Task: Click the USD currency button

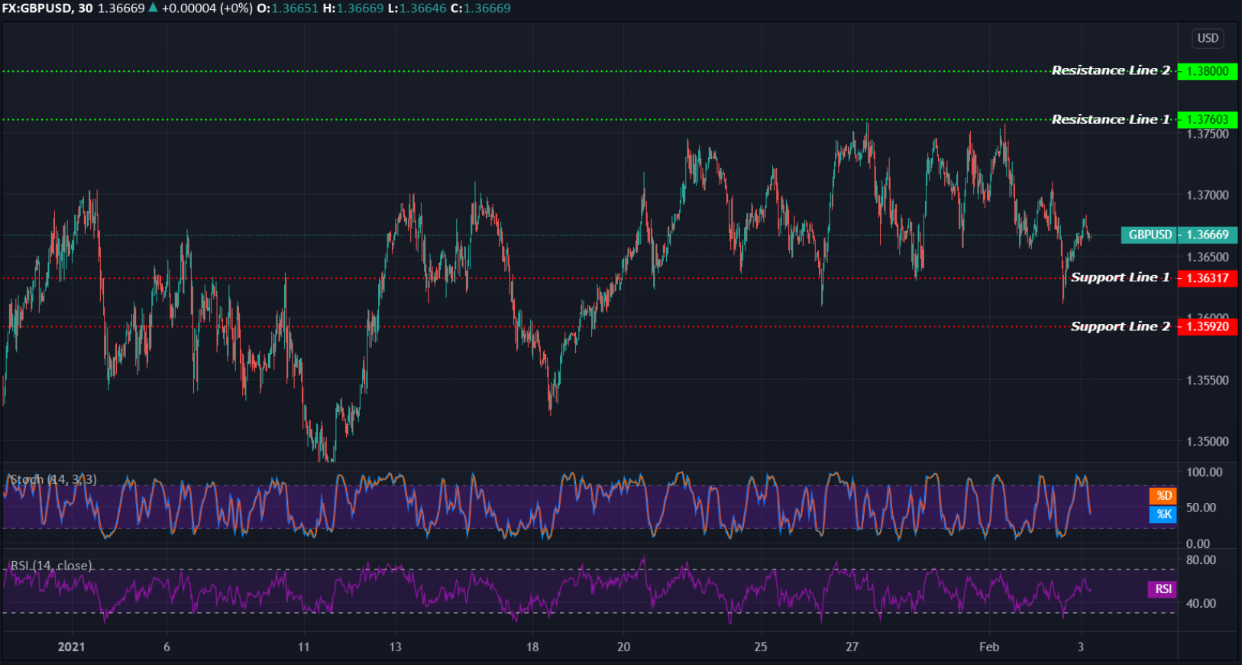Action: 1208,38
